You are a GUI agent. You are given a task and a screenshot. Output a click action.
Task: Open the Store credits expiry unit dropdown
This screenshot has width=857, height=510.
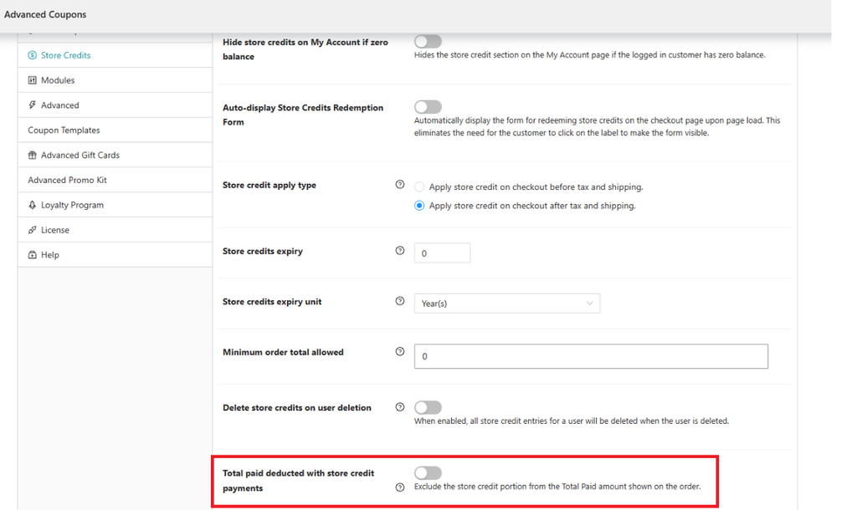pyautogui.click(x=507, y=303)
